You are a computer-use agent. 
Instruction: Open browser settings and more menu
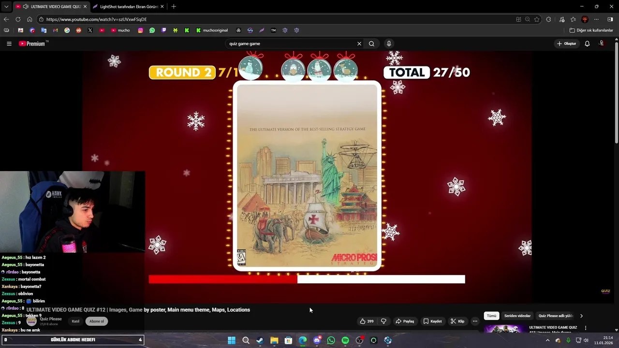(x=596, y=19)
